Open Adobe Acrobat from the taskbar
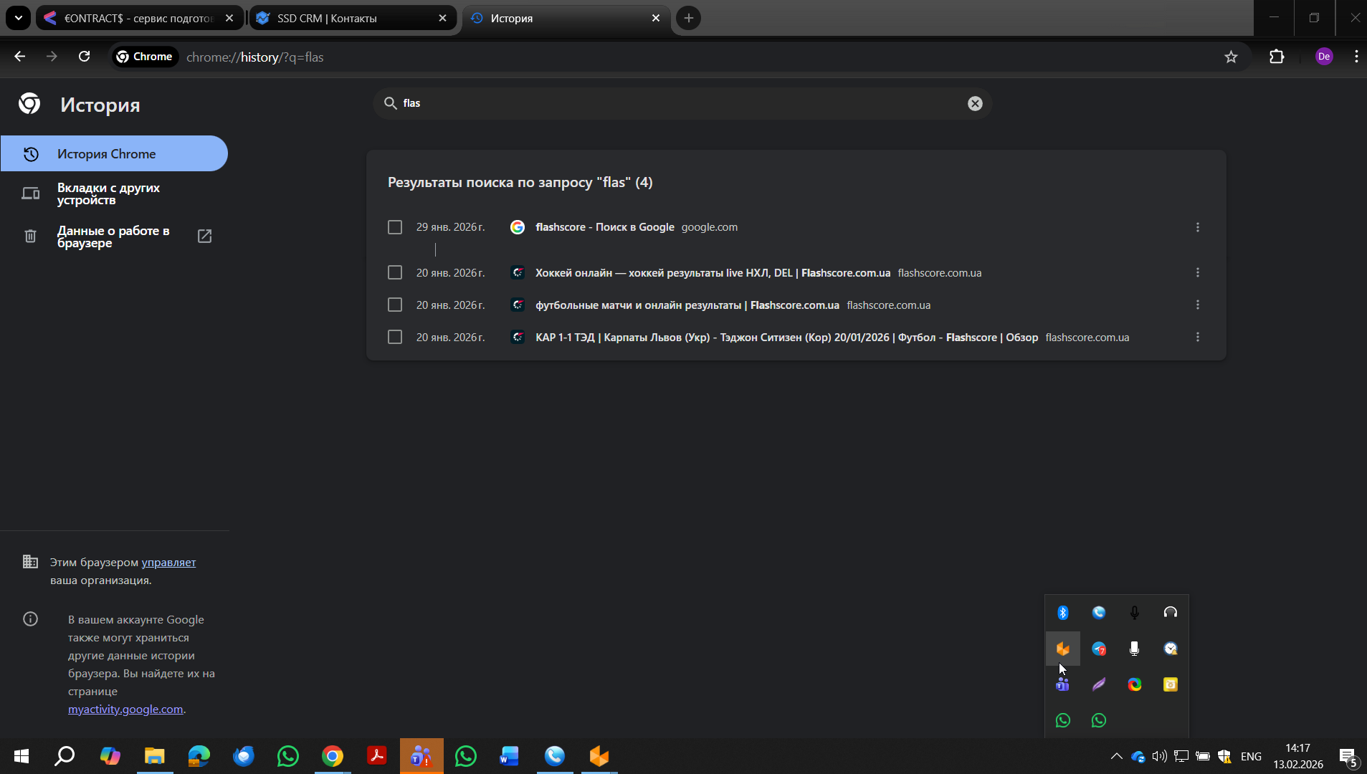 tap(376, 756)
